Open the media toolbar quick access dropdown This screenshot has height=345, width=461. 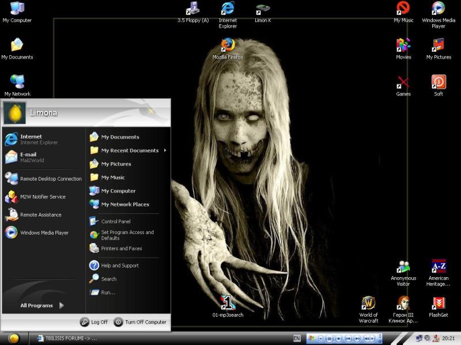coord(321,339)
